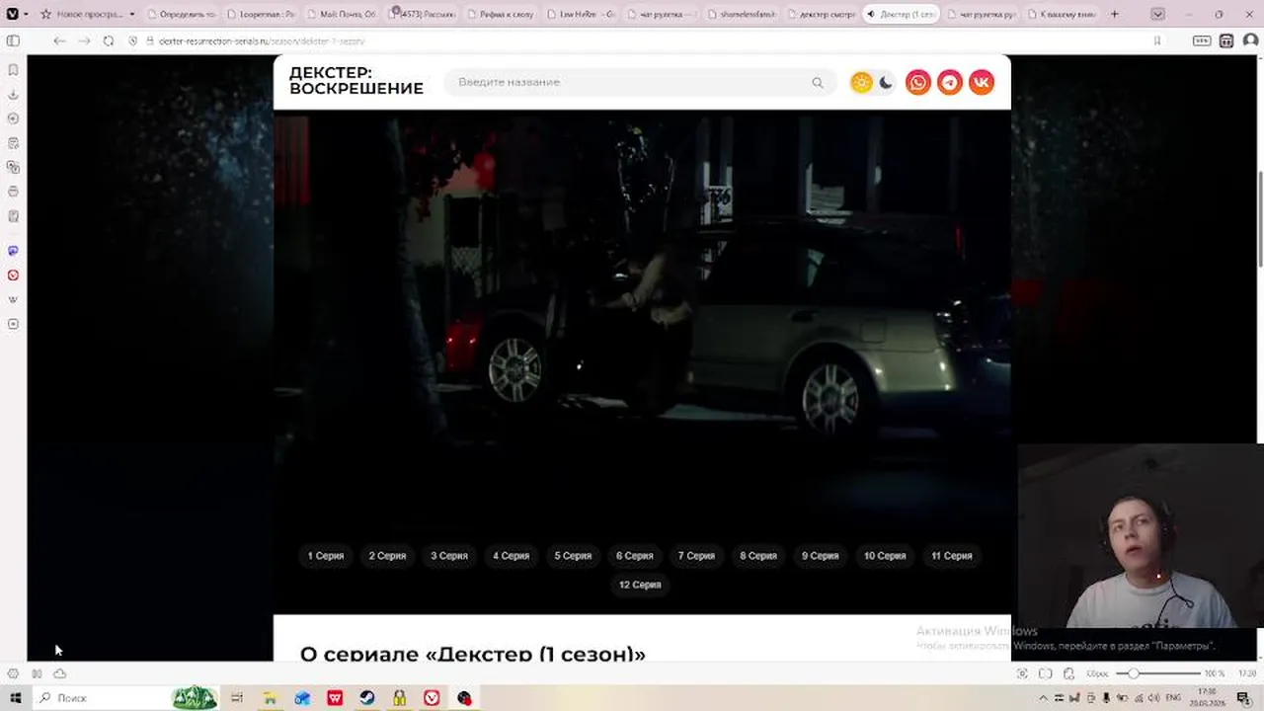Switch site to light theme sun icon
Image resolution: width=1264 pixels, height=711 pixels.
pyautogui.click(x=861, y=82)
